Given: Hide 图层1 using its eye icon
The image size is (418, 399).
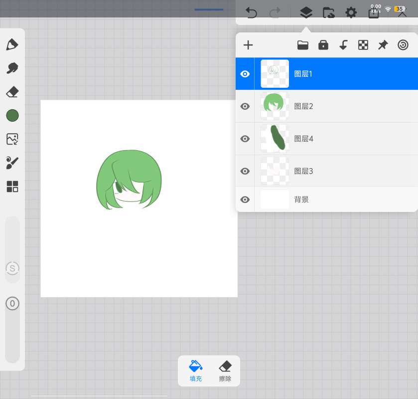Looking at the screenshot, I should 245,74.
